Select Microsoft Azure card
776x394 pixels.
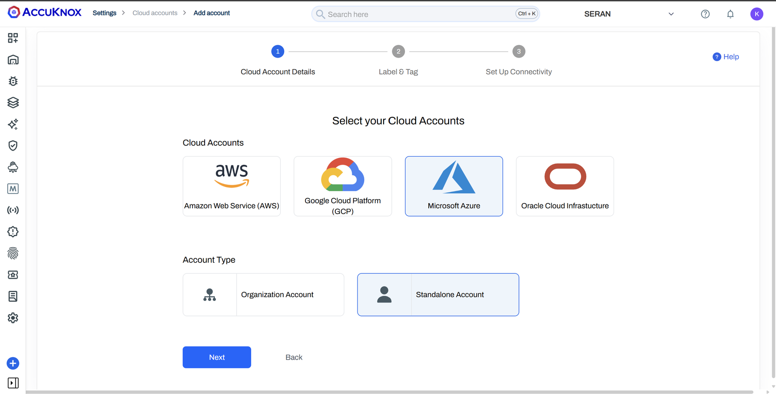[454, 186]
